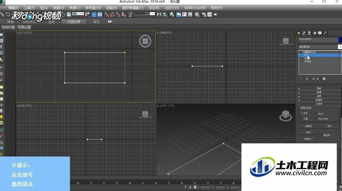Click the Select and Manipulate icon
The image size is (342, 191).
(x=94, y=15)
